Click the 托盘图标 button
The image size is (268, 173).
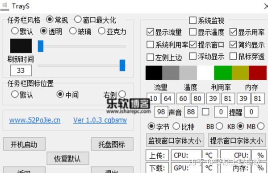[x=112, y=144]
